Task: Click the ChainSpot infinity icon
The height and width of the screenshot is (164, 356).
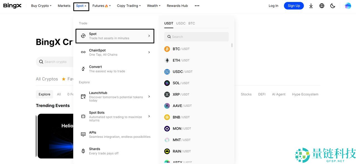Action: pyautogui.click(x=83, y=52)
